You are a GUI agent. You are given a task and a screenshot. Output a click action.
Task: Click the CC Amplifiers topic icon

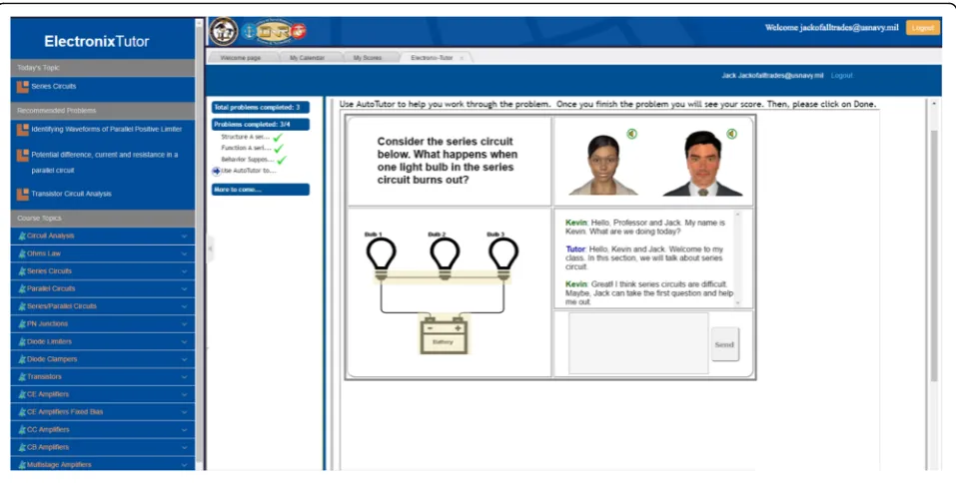(x=22, y=430)
